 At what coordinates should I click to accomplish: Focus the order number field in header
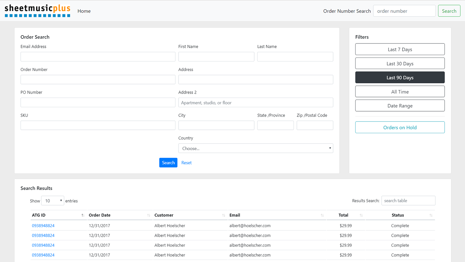pos(404,11)
